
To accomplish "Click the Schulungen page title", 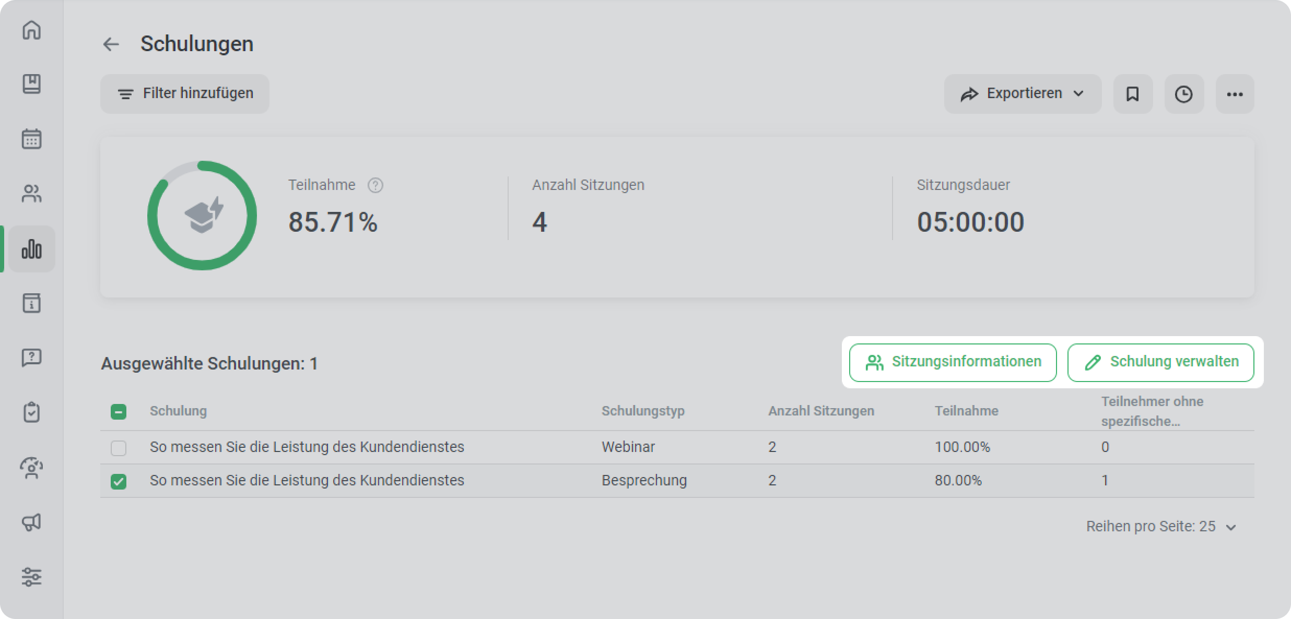I will pos(197,44).
